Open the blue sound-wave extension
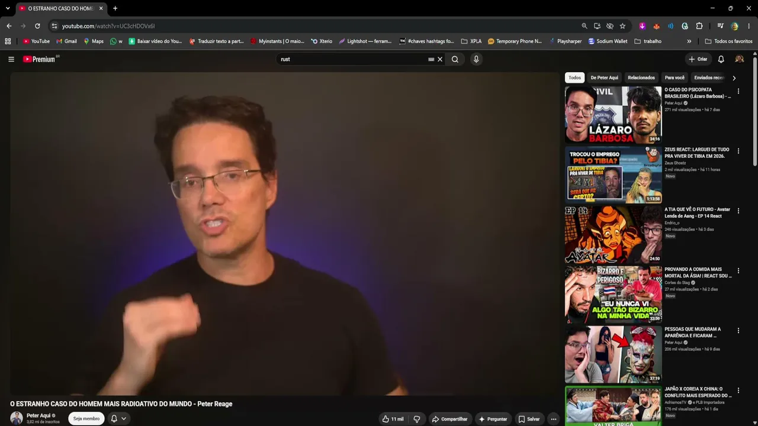758x426 pixels. 670,26
